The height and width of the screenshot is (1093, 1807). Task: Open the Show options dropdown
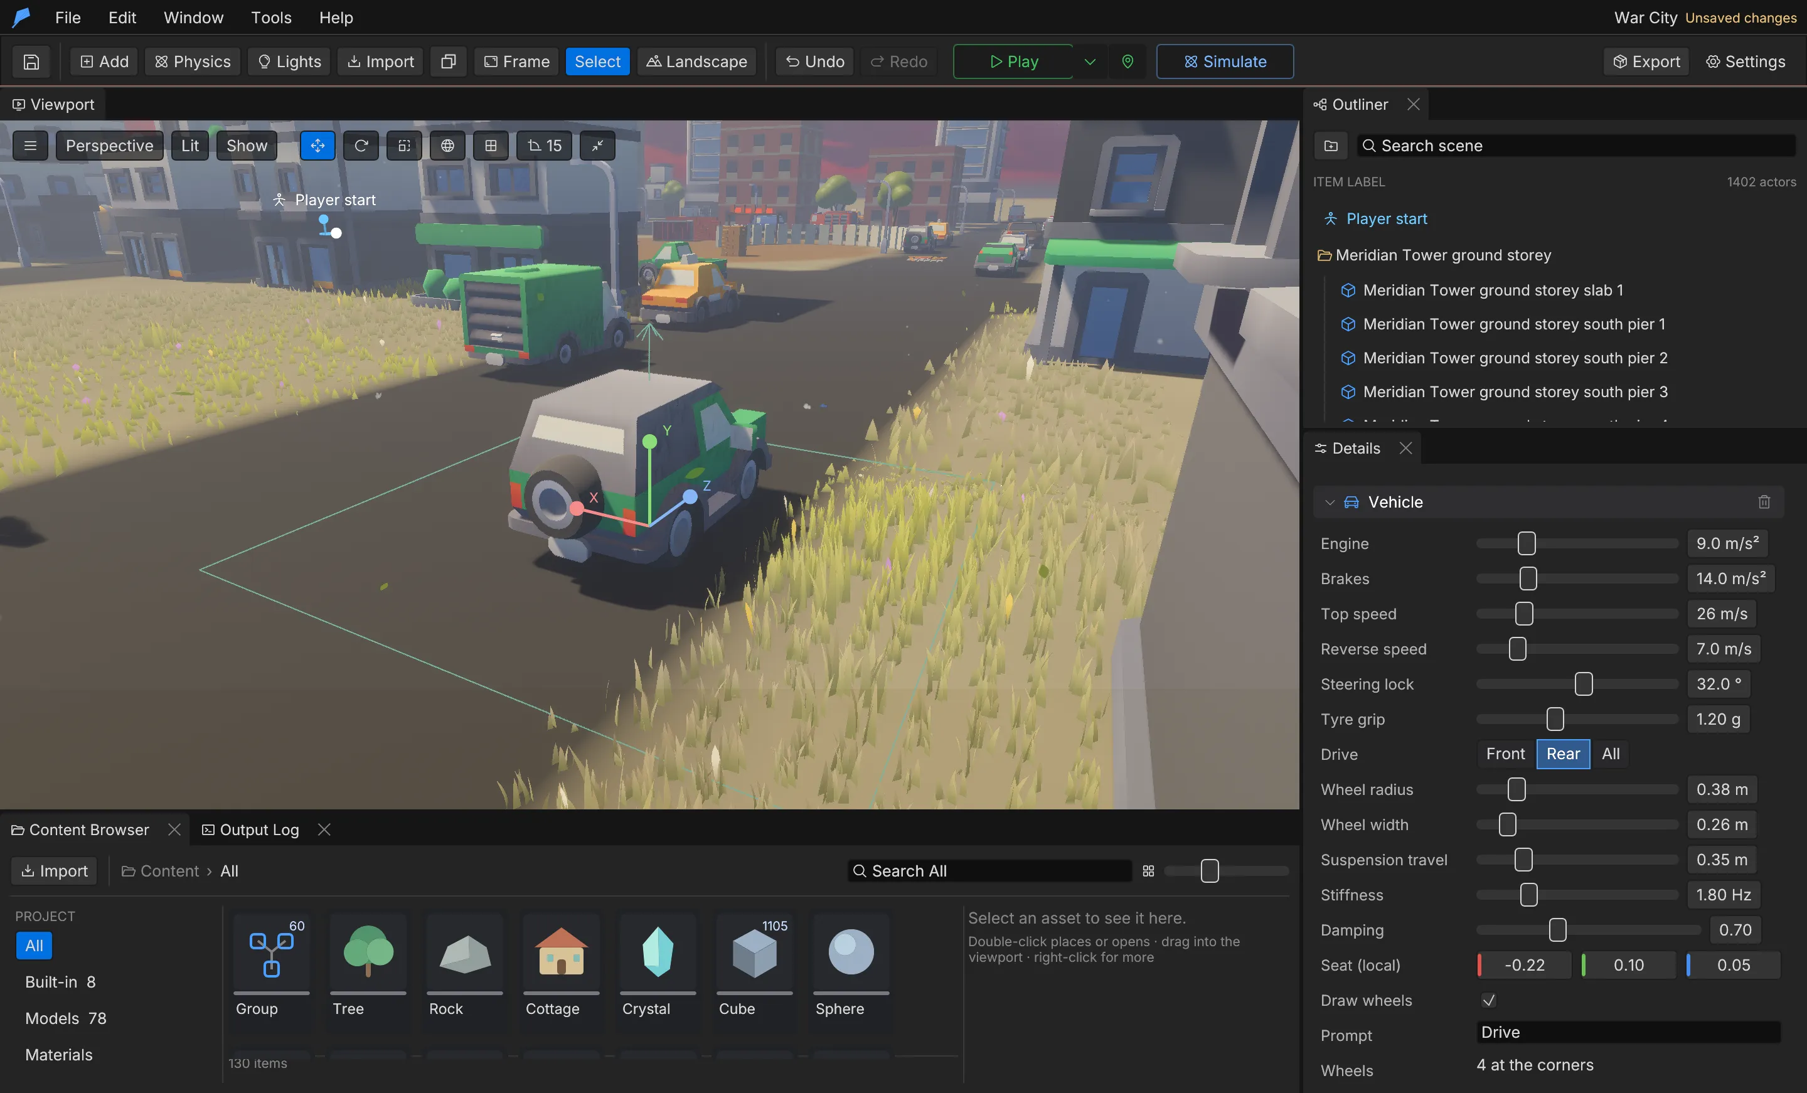tap(247, 146)
